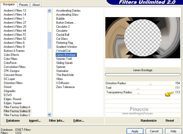Select Andrew's Filters 52 category
This screenshot has width=183, height=134.
tap(15, 39)
